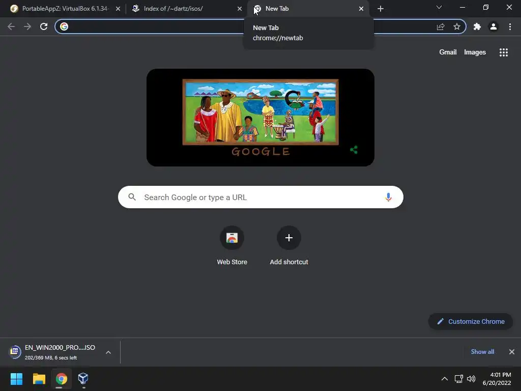The width and height of the screenshot is (521, 391).
Task: Show hidden system tray icons
Action: click(x=445, y=379)
